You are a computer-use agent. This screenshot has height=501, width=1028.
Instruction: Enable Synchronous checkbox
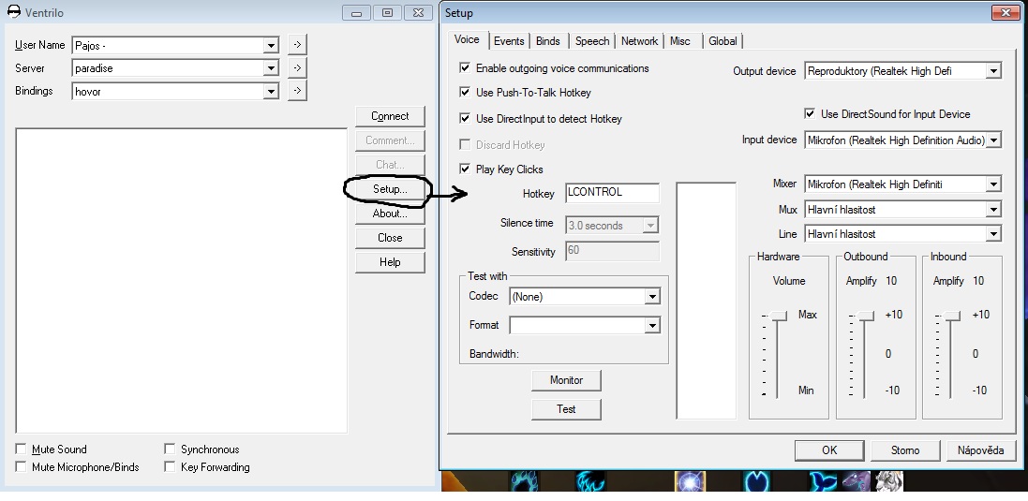click(x=170, y=449)
